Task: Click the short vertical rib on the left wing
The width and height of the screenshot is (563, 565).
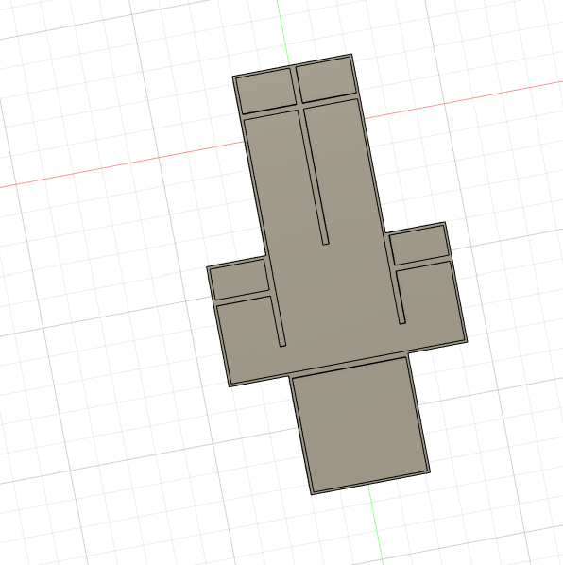Action: pyautogui.click(x=278, y=320)
